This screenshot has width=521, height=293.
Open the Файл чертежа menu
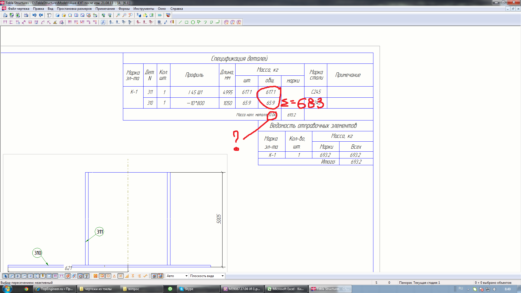[x=18, y=9]
